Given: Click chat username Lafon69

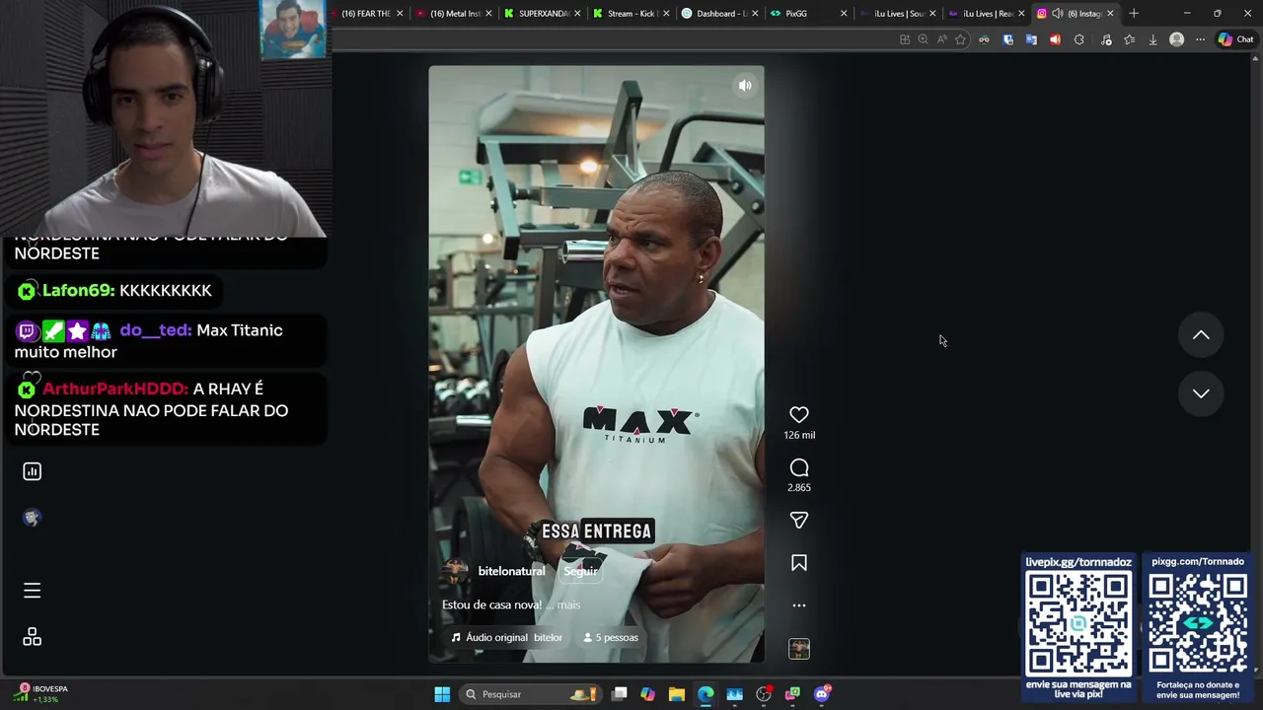Looking at the screenshot, I should (79, 291).
